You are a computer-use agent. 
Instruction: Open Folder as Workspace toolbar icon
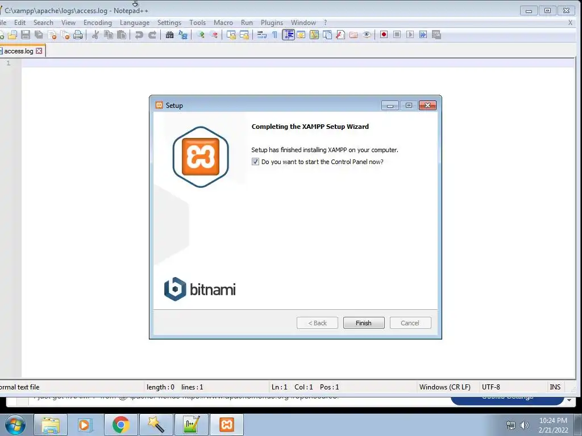pyautogui.click(x=354, y=35)
